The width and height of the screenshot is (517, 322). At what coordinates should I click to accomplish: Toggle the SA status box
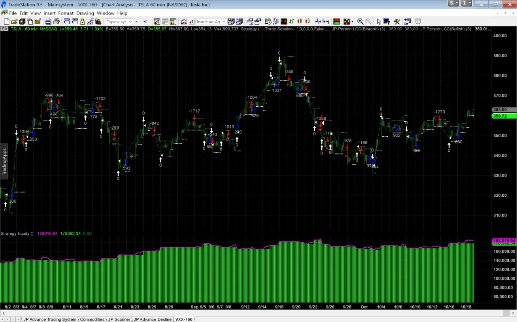[x=5, y=29]
